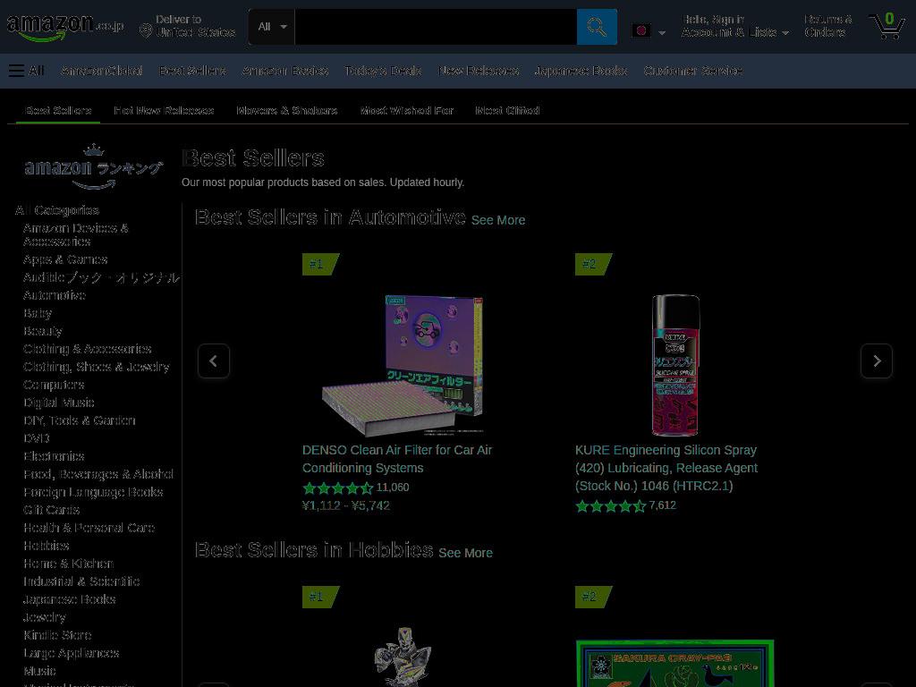The image size is (916, 687).
Task: Click the Sakura Cray-Pas product thumbnail
Action: [675, 663]
